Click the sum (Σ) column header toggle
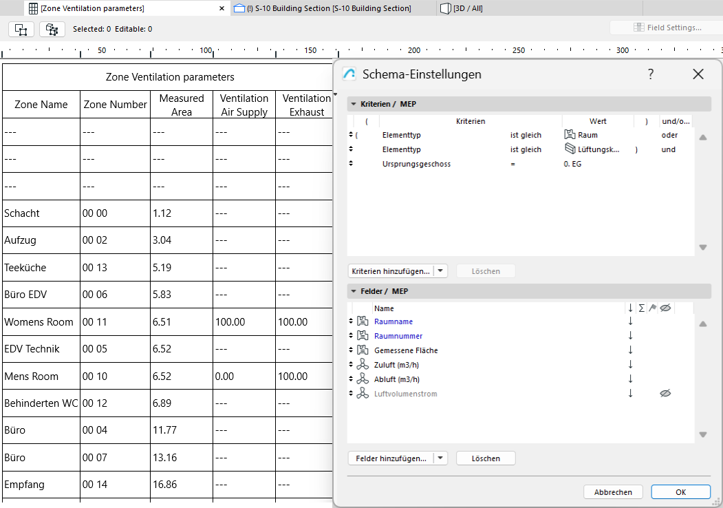The width and height of the screenshot is (723, 508). point(640,308)
